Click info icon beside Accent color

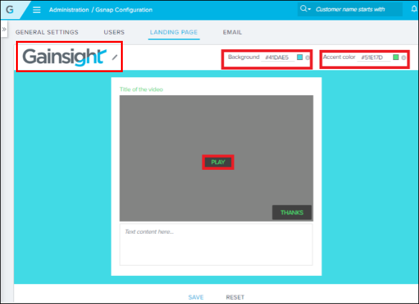[x=404, y=57]
